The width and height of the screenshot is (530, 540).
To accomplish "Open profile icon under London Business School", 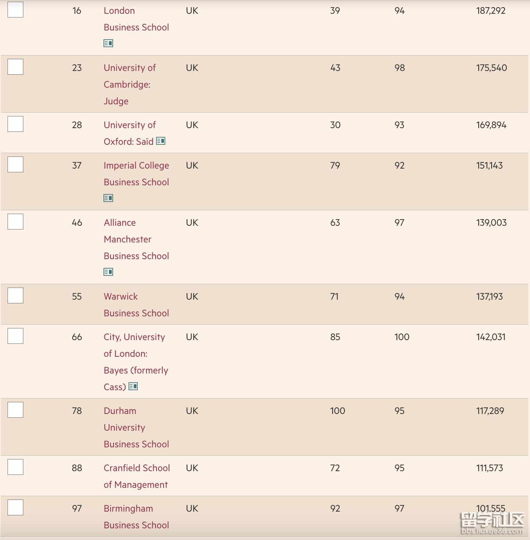I will click(x=108, y=43).
